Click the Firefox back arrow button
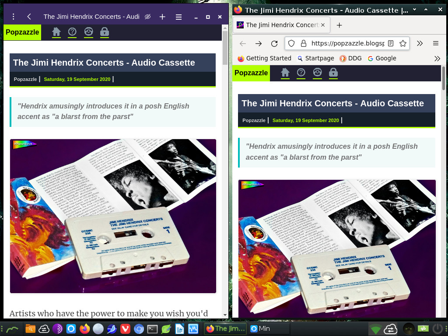Viewport: 448px width, 336px height. (x=242, y=43)
